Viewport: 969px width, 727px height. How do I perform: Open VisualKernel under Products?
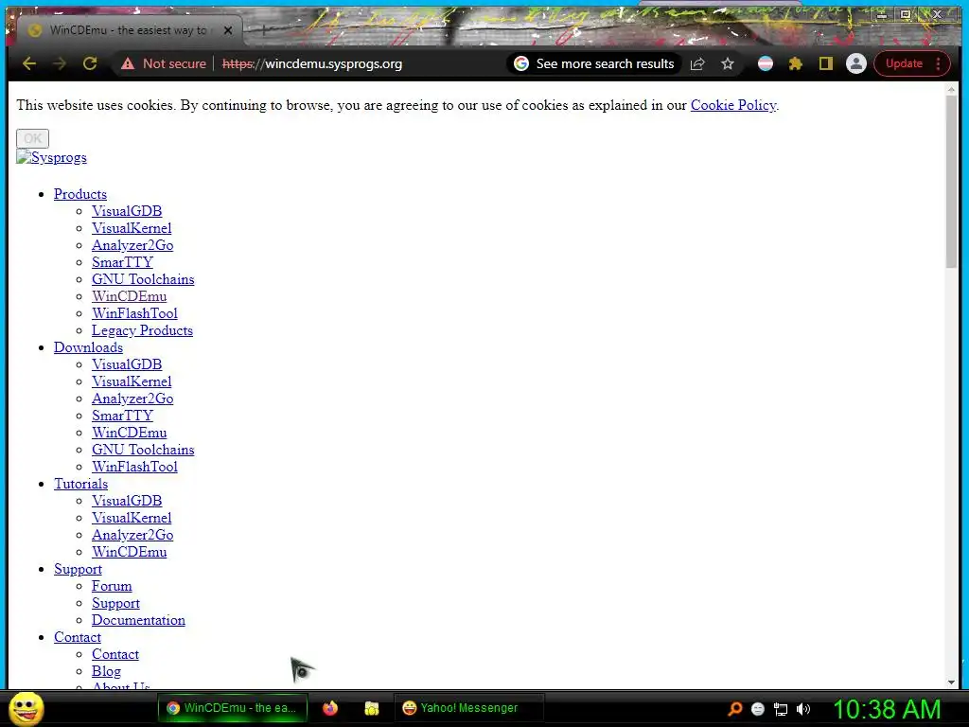tap(132, 228)
